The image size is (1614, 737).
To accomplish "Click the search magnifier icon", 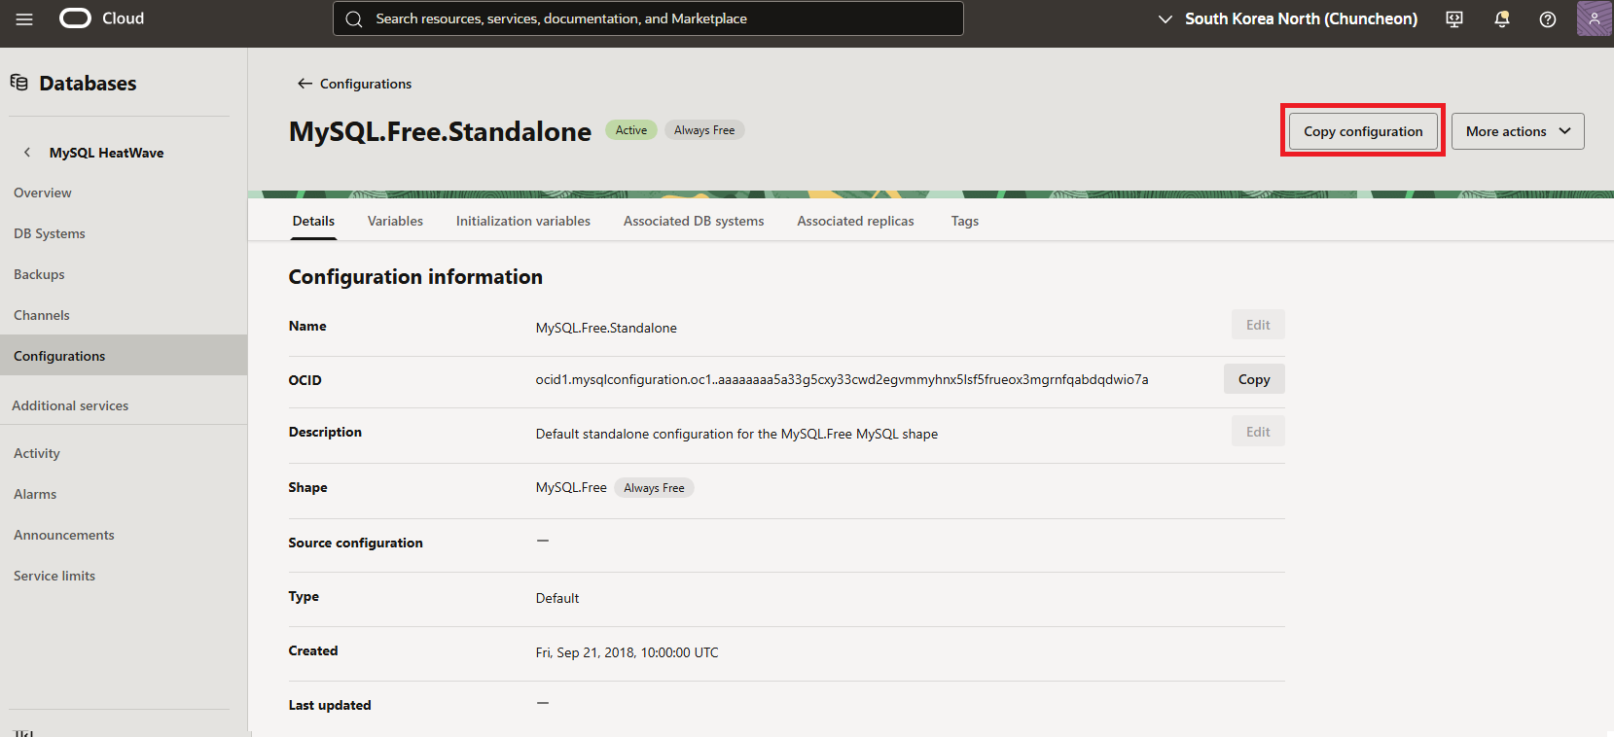I will 354,19.
